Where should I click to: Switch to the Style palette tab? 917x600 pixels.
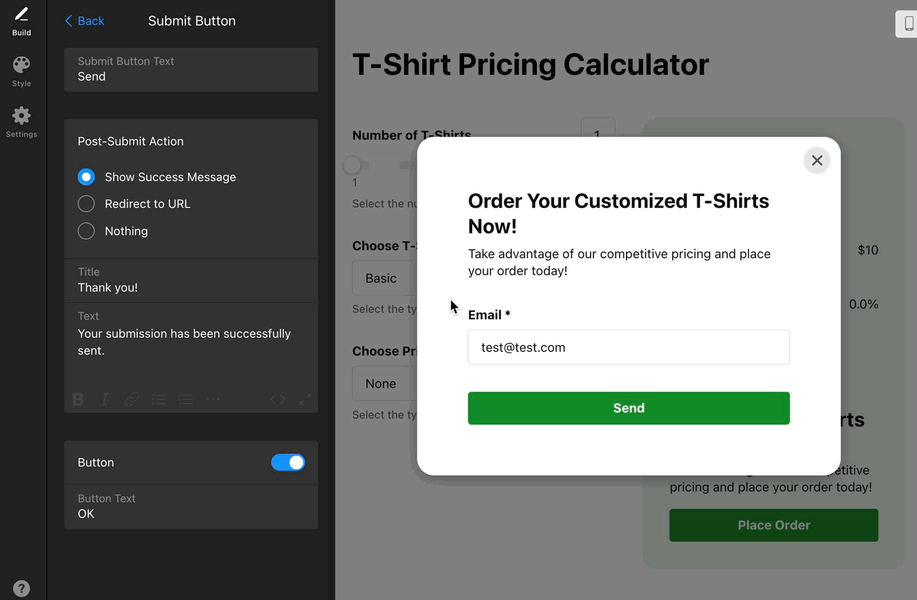tap(22, 72)
